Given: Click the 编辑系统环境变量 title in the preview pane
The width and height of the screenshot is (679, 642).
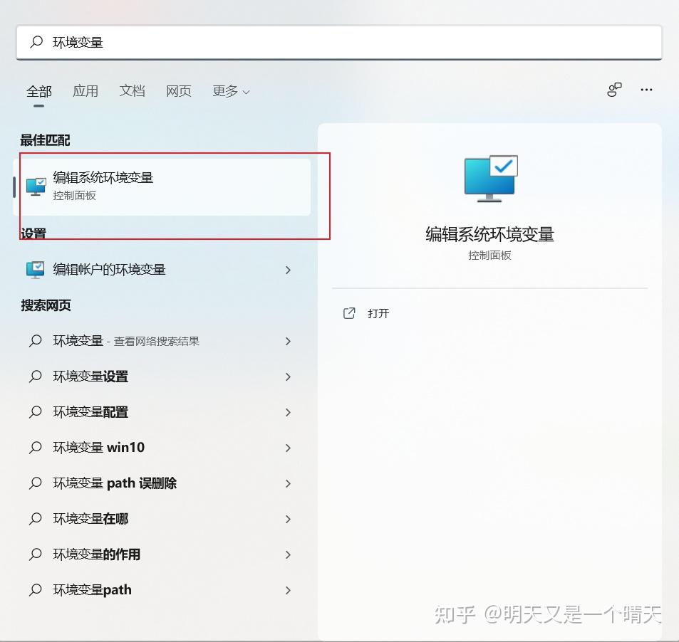Looking at the screenshot, I should (x=489, y=234).
